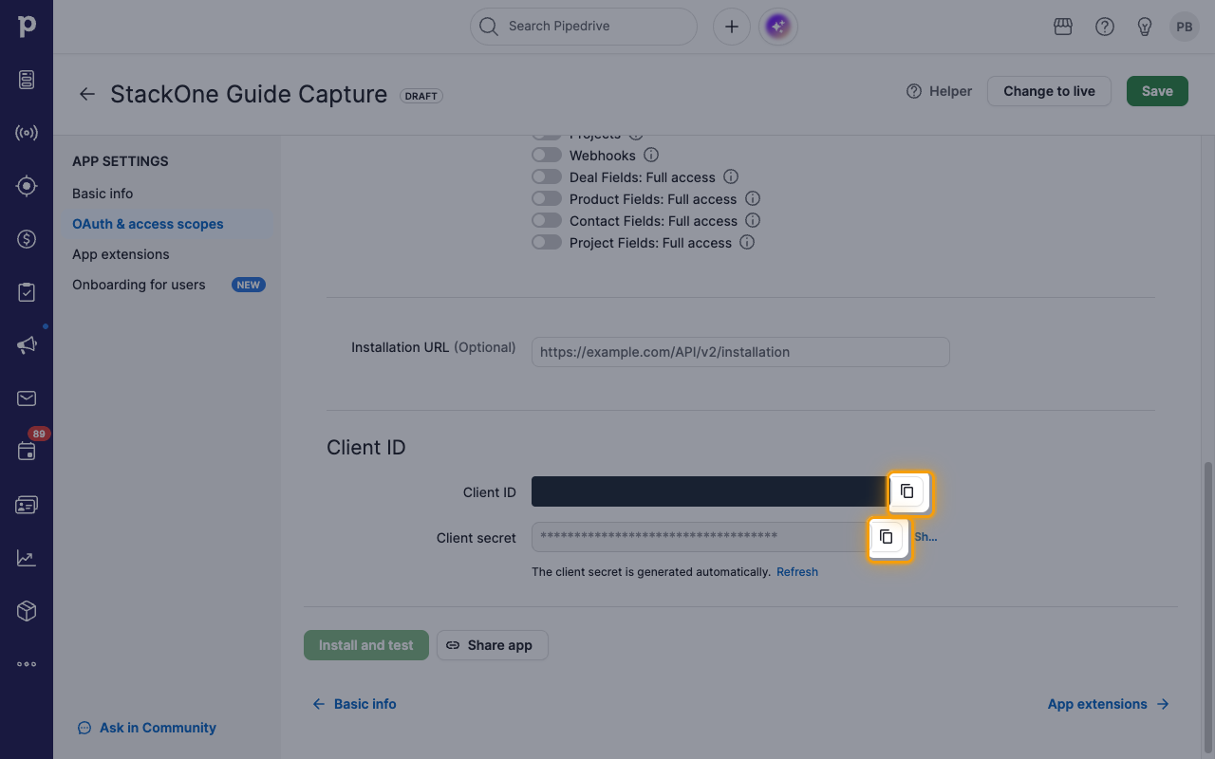Show the hidden client secret

point(925,537)
